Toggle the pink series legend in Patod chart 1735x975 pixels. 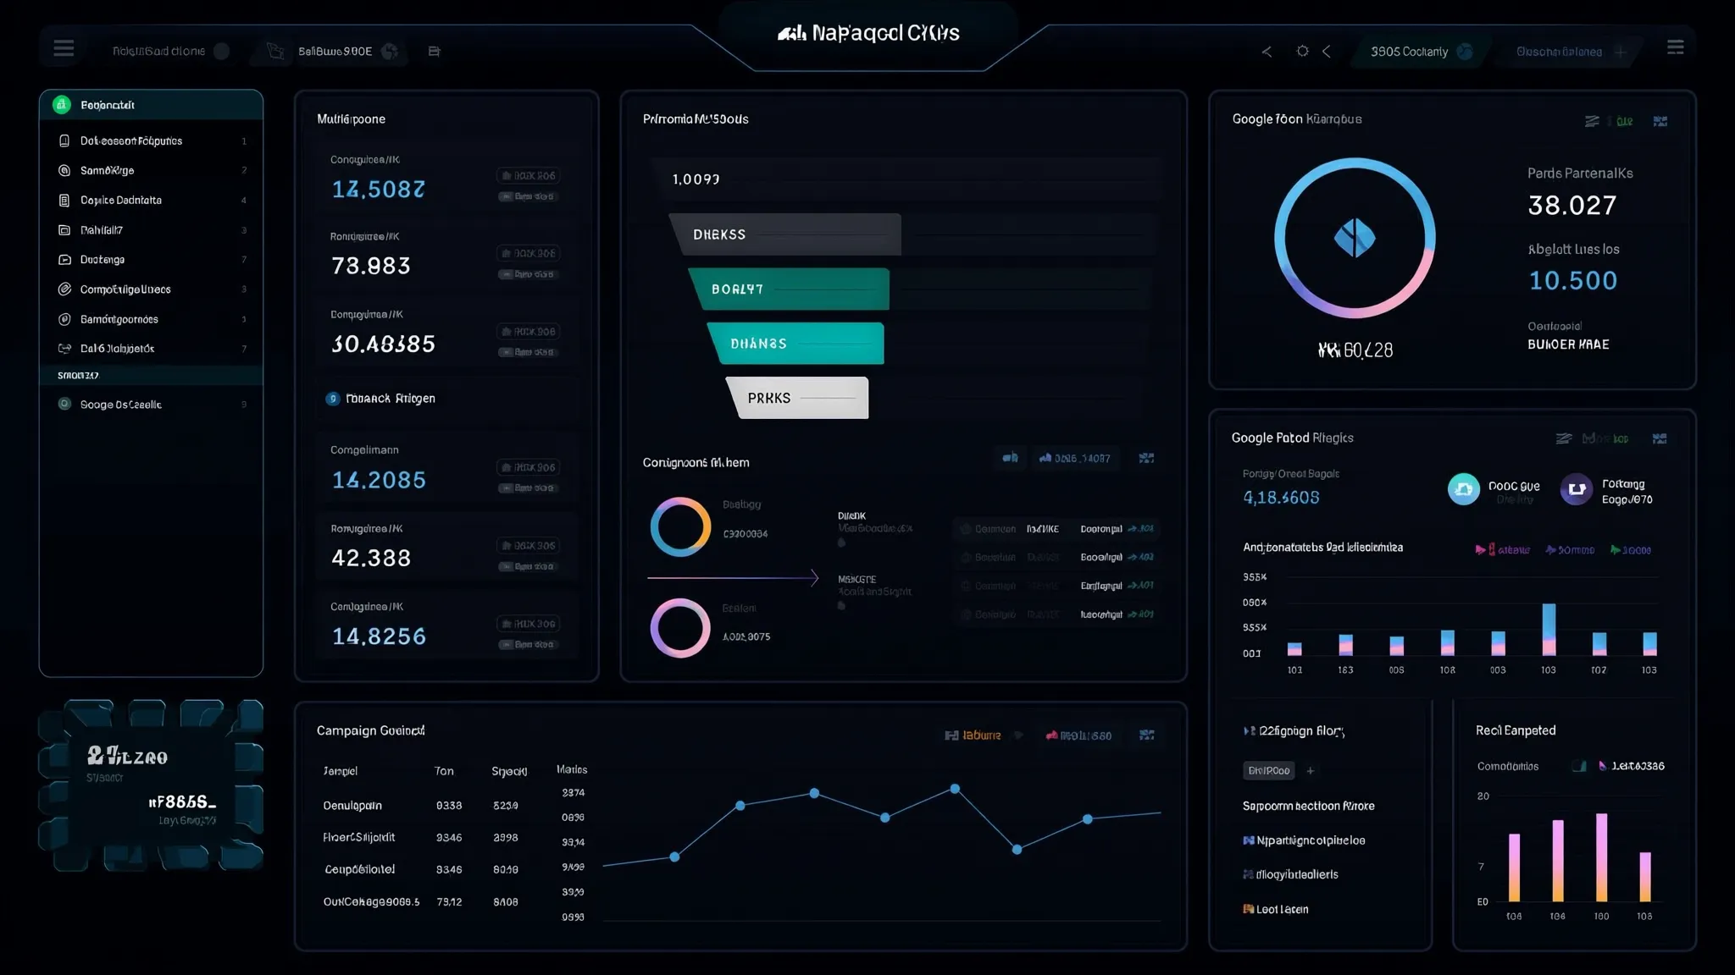coord(1502,550)
